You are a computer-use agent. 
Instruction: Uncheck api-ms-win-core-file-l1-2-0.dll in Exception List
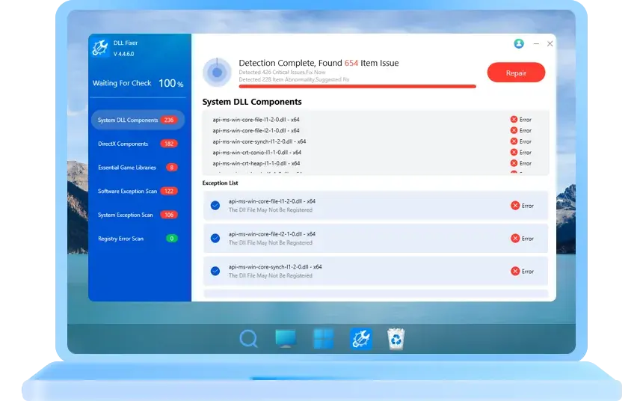(215, 205)
